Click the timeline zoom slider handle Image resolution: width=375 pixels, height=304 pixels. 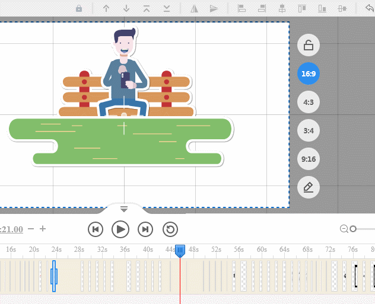click(x=353, y=229)
